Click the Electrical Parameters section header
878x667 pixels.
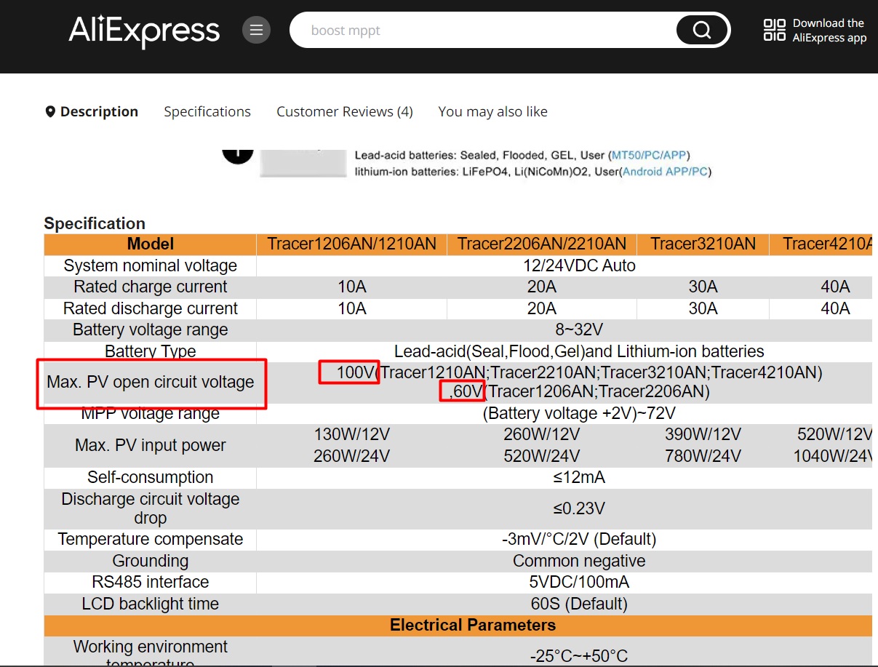coord(473,626)
